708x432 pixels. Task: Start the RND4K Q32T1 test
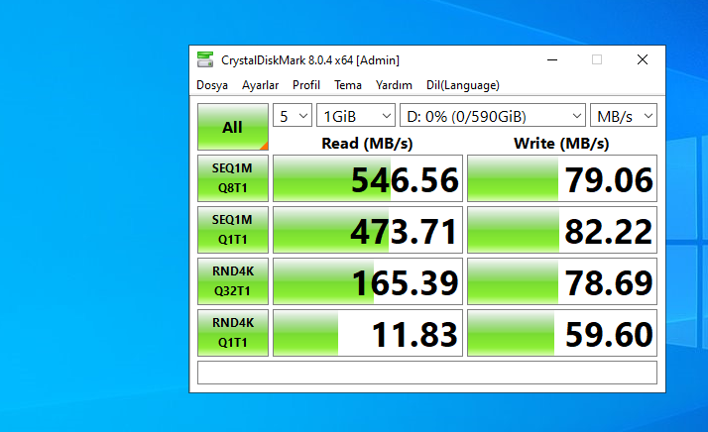[233, 281]
